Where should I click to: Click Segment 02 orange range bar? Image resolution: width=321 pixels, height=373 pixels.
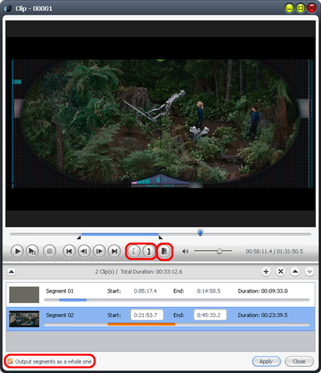click(x=141, y=324)
